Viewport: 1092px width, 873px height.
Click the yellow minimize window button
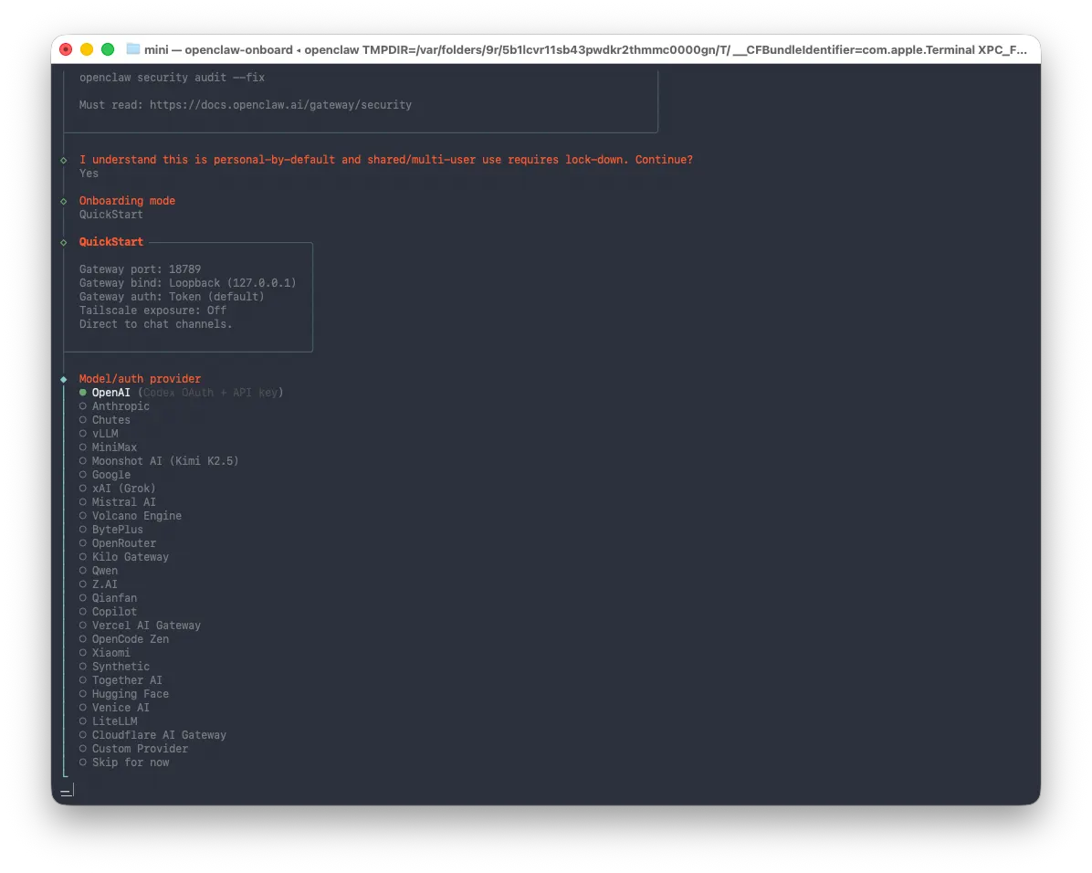pyautogui.click(x=87, y=49)
